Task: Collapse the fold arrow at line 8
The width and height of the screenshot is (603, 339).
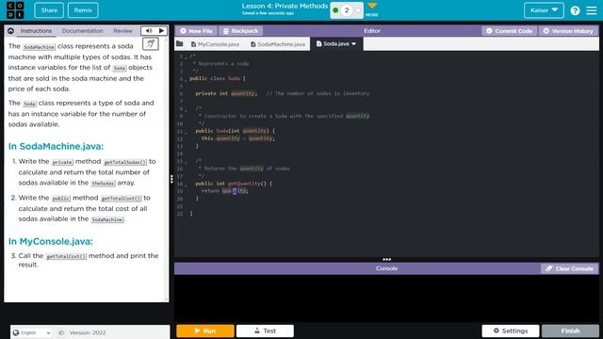Action: [x=186, y=109]
